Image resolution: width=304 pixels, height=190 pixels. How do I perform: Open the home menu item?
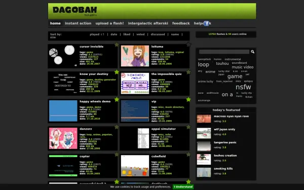click(55, 23)
